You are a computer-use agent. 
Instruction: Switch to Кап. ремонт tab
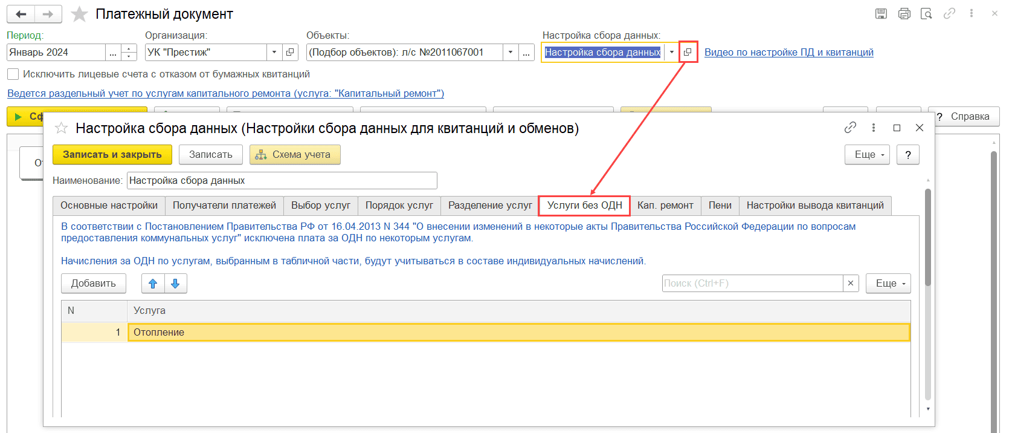click(665, 206)
